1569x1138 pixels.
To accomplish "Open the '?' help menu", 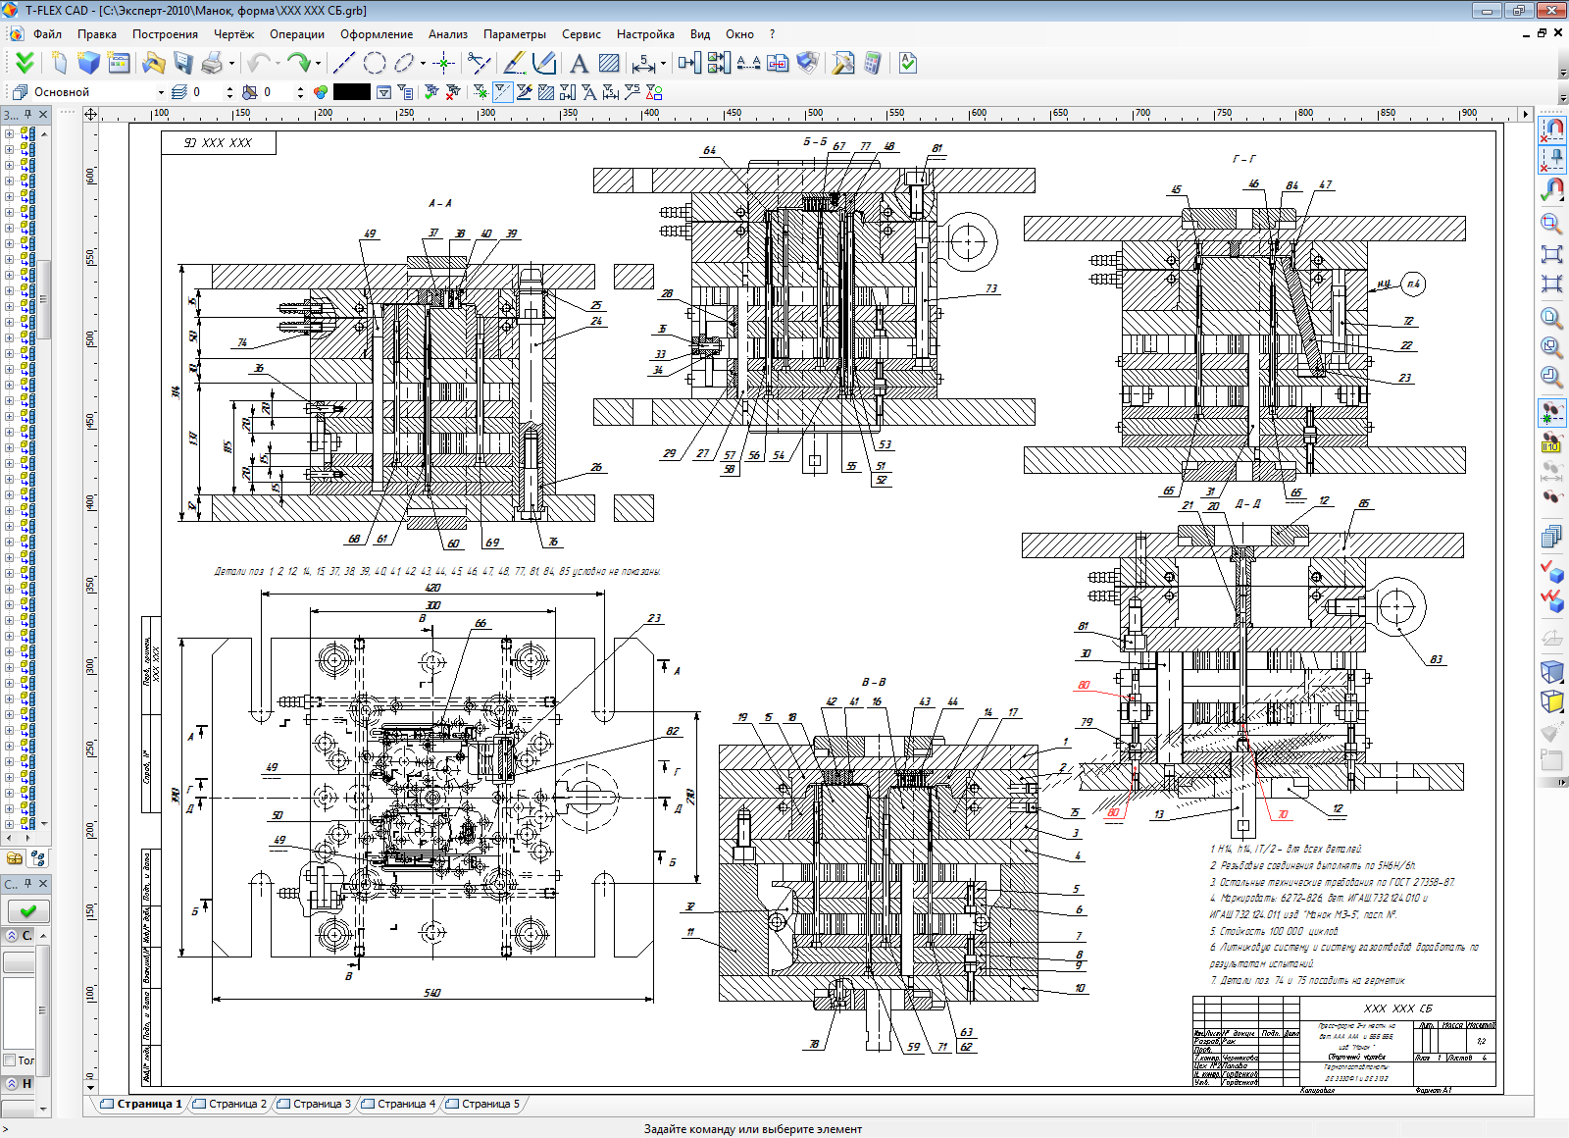I will click(772, 33).
